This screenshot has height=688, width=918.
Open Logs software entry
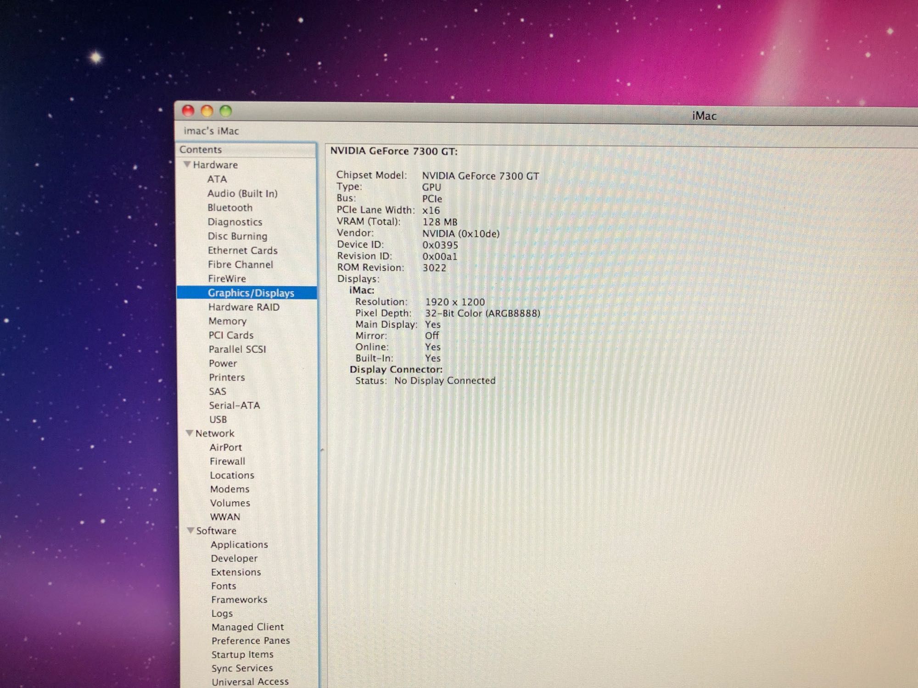coord(222,613)
